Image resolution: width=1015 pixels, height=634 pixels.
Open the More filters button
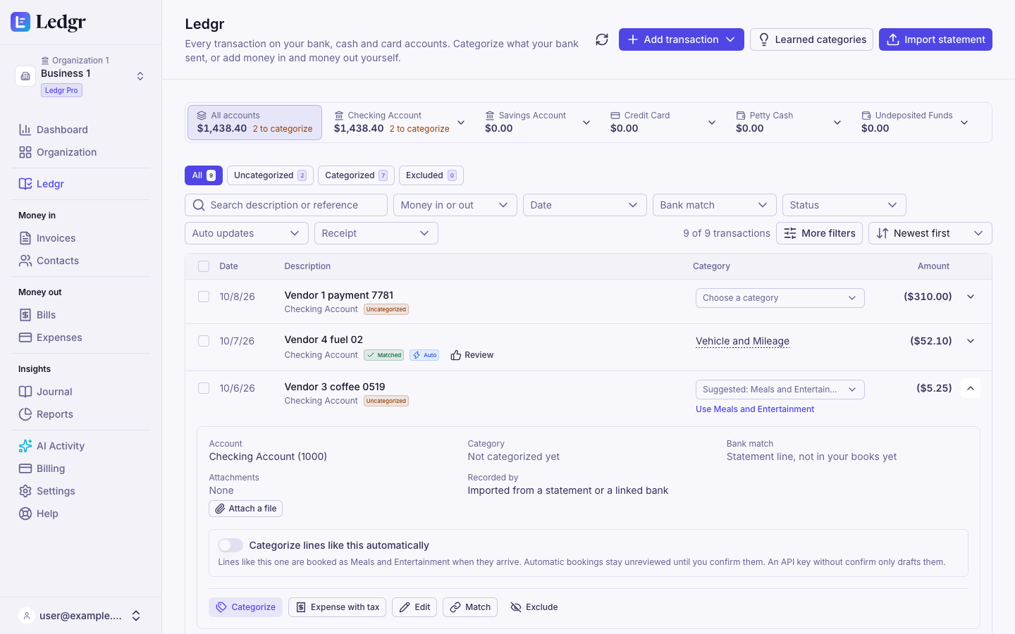(819, 233)
